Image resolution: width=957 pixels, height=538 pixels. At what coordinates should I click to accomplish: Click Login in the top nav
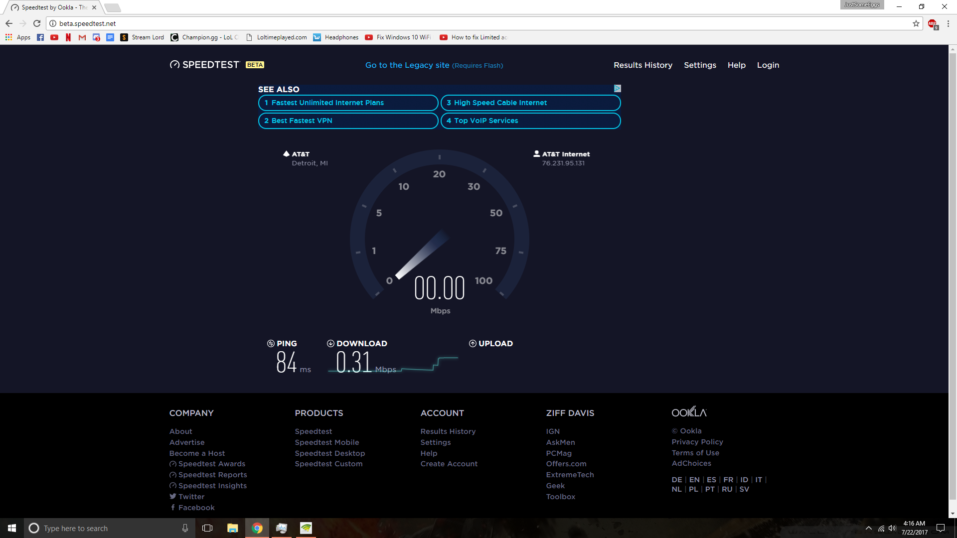tap(768, 65)
